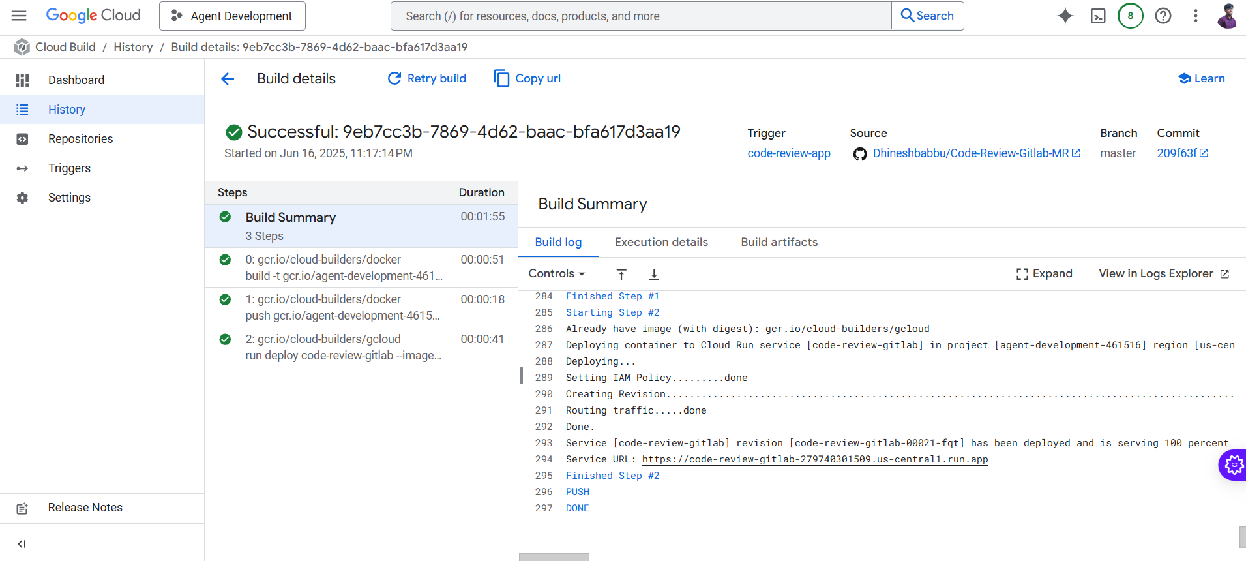
Task: Open the Agent Development project picker
Action: pyautogui.click(x=232, y=16)
